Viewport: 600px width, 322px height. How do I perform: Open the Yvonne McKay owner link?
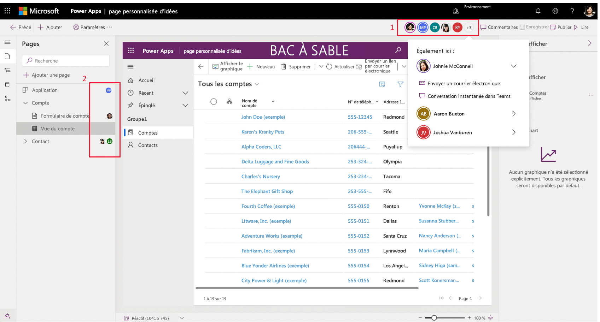(x=439, y=206)
